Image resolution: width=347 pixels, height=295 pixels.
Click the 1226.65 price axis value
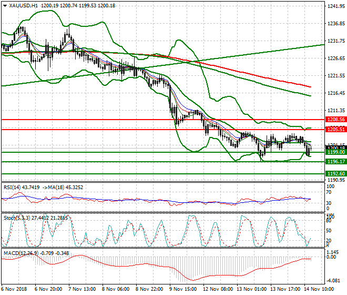(336, 58)
